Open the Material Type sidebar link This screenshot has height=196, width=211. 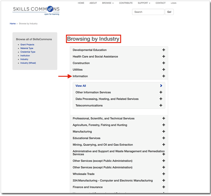[x=27, y=48]
